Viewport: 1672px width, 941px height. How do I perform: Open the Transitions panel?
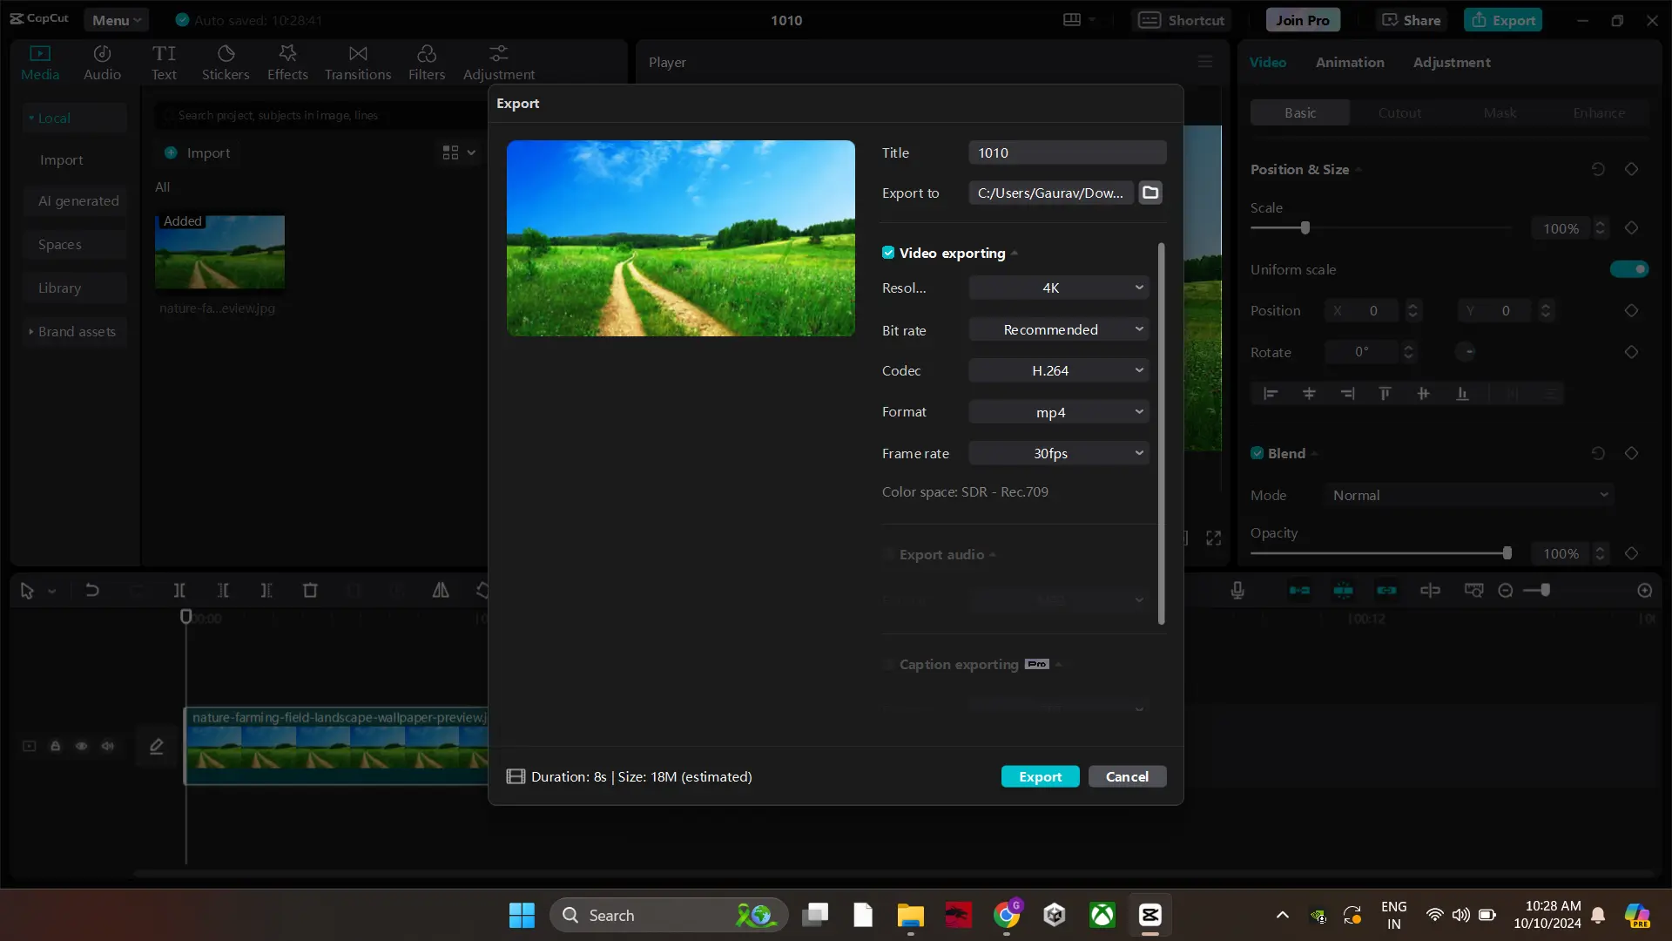pyautogui.click(x=358, y=63)
